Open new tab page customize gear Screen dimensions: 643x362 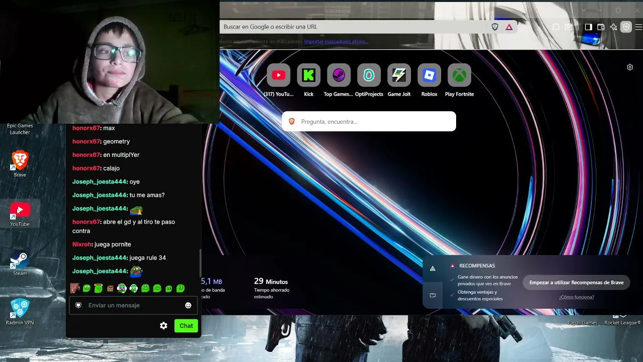pyautogui.click(x=630, y=67)
